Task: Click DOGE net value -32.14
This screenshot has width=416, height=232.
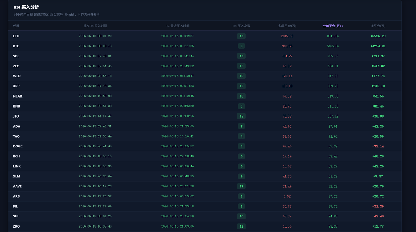Action: pos(378,146)
